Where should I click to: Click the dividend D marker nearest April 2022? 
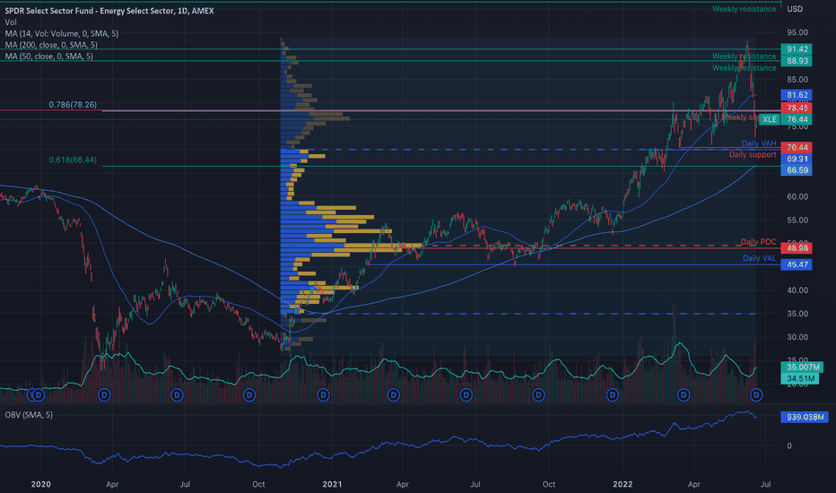pos(684,395)
